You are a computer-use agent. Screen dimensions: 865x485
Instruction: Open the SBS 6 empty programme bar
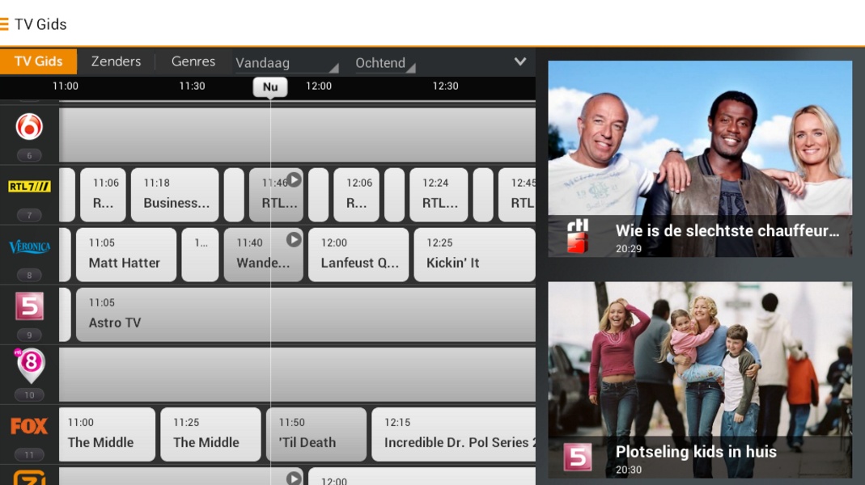(297, 134)
